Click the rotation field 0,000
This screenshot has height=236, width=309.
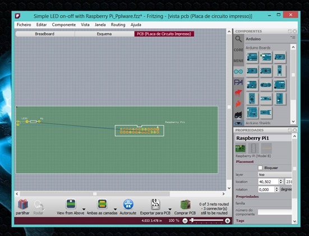(x=266, y=189)
